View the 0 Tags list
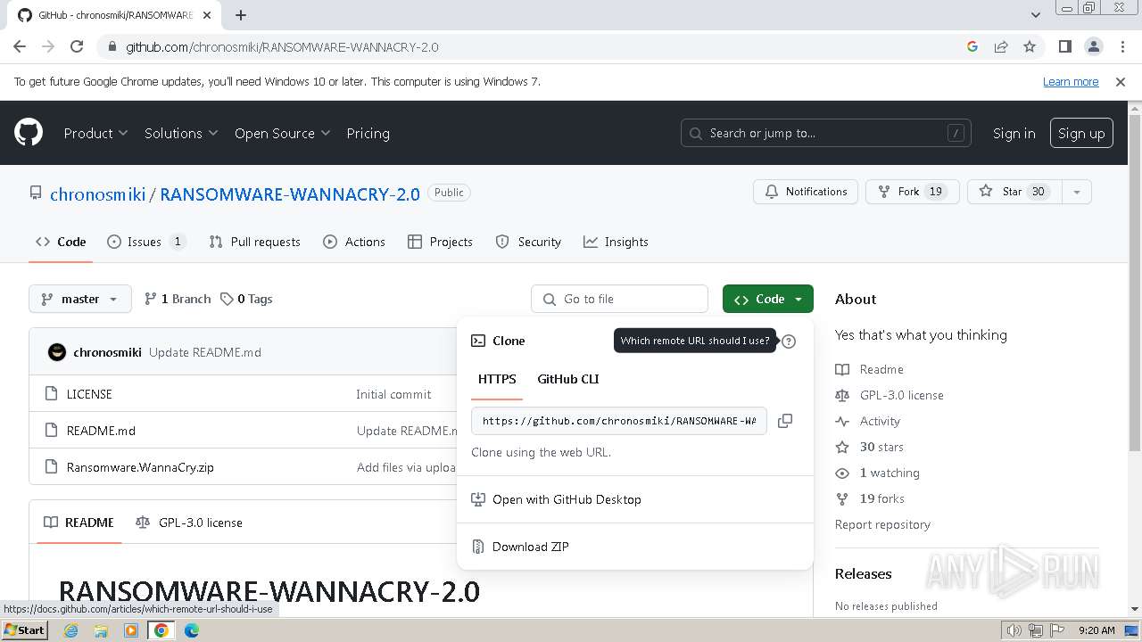 pyautogui.click(x=246, y=299)
